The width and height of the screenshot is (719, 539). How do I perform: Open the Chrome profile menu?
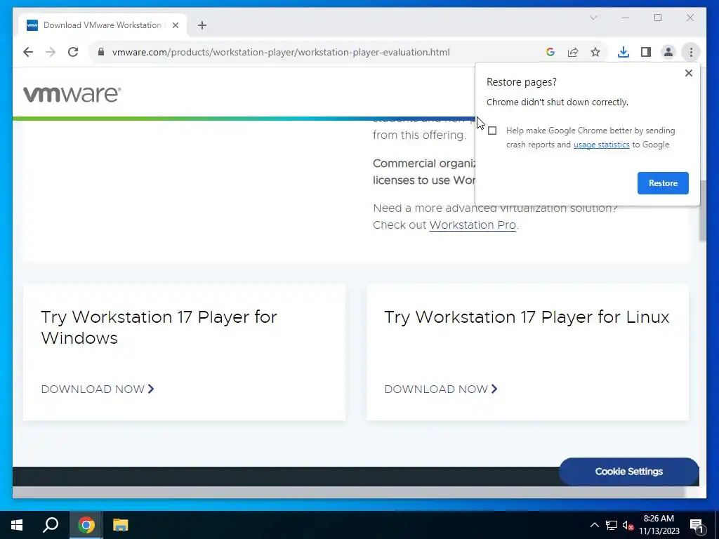pos(668,52)
